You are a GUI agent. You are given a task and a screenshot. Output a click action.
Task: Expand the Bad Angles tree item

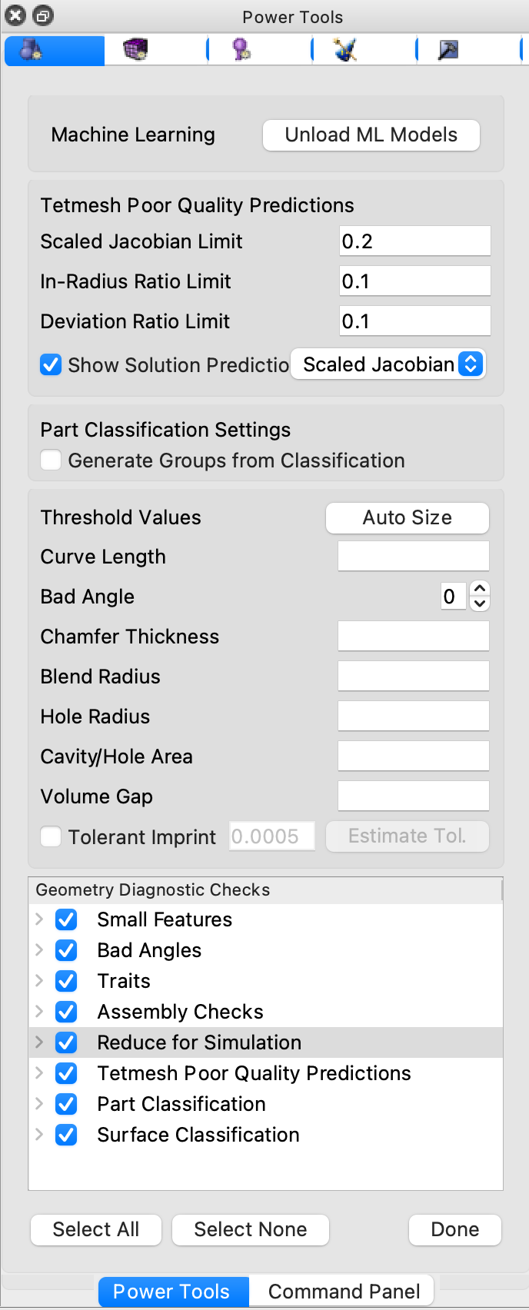point(39,950)
